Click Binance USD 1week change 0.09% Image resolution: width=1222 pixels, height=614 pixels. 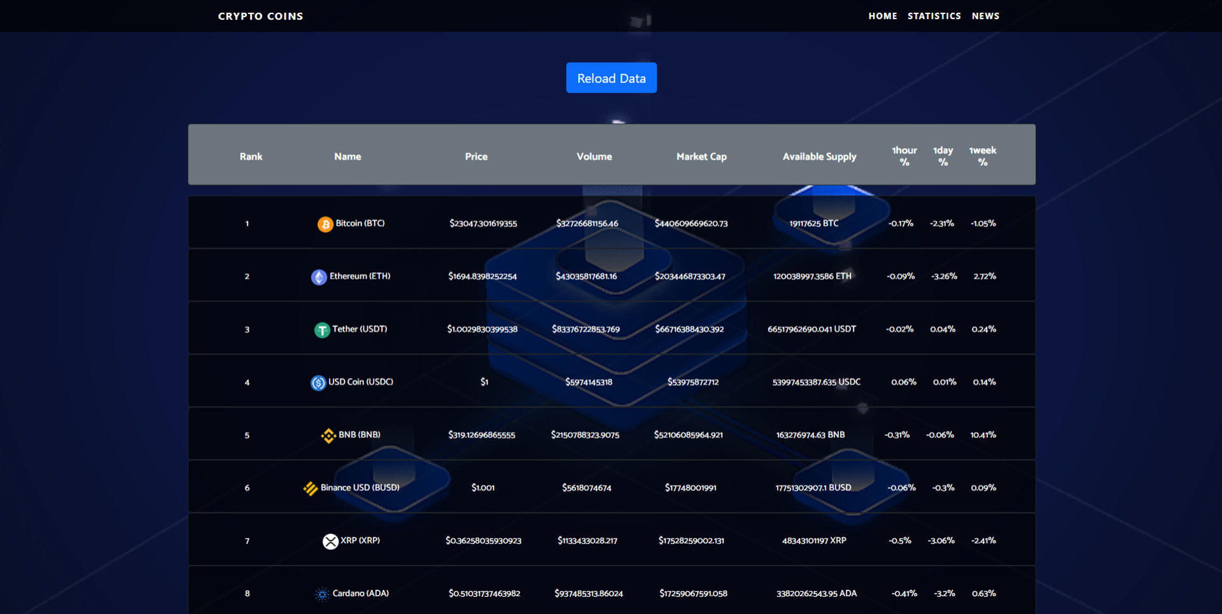(983, 488)
